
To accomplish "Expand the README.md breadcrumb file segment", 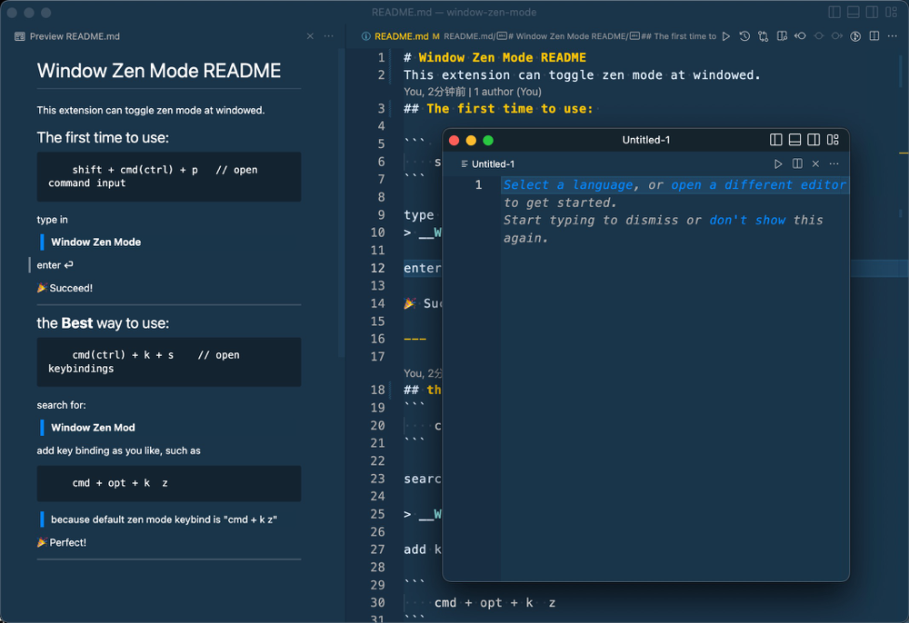I will tap(468, 36).
